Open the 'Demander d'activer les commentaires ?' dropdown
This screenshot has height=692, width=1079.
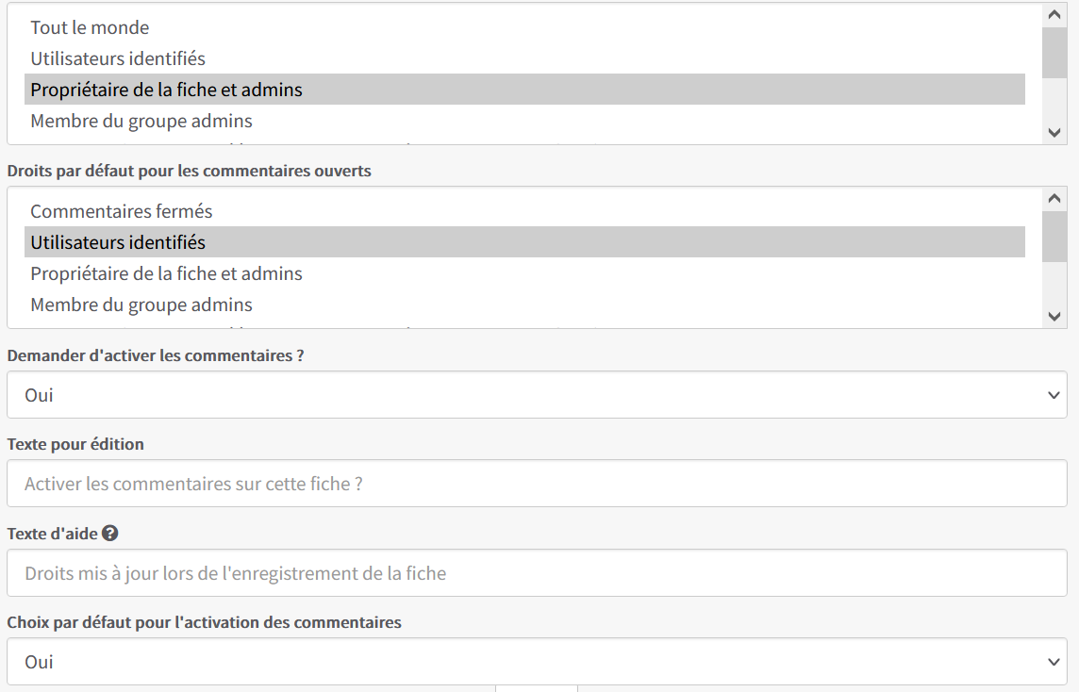pos(537,395)
